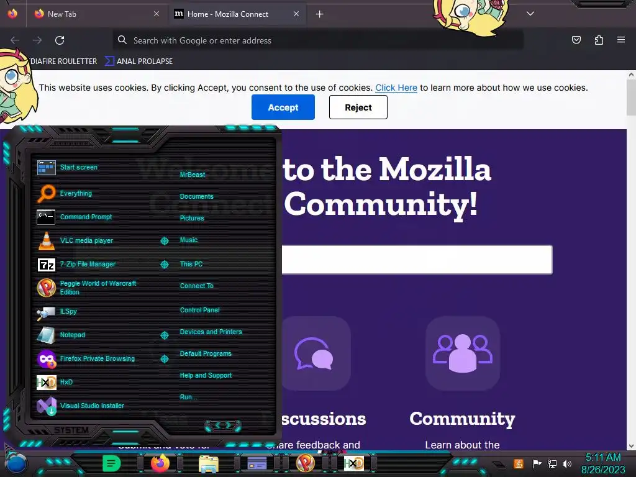The width and height of the screenshot is (636, 477).
Task: Expand Notepad jump list arrow
Action: pyautogui.click(x=164, y=335)
